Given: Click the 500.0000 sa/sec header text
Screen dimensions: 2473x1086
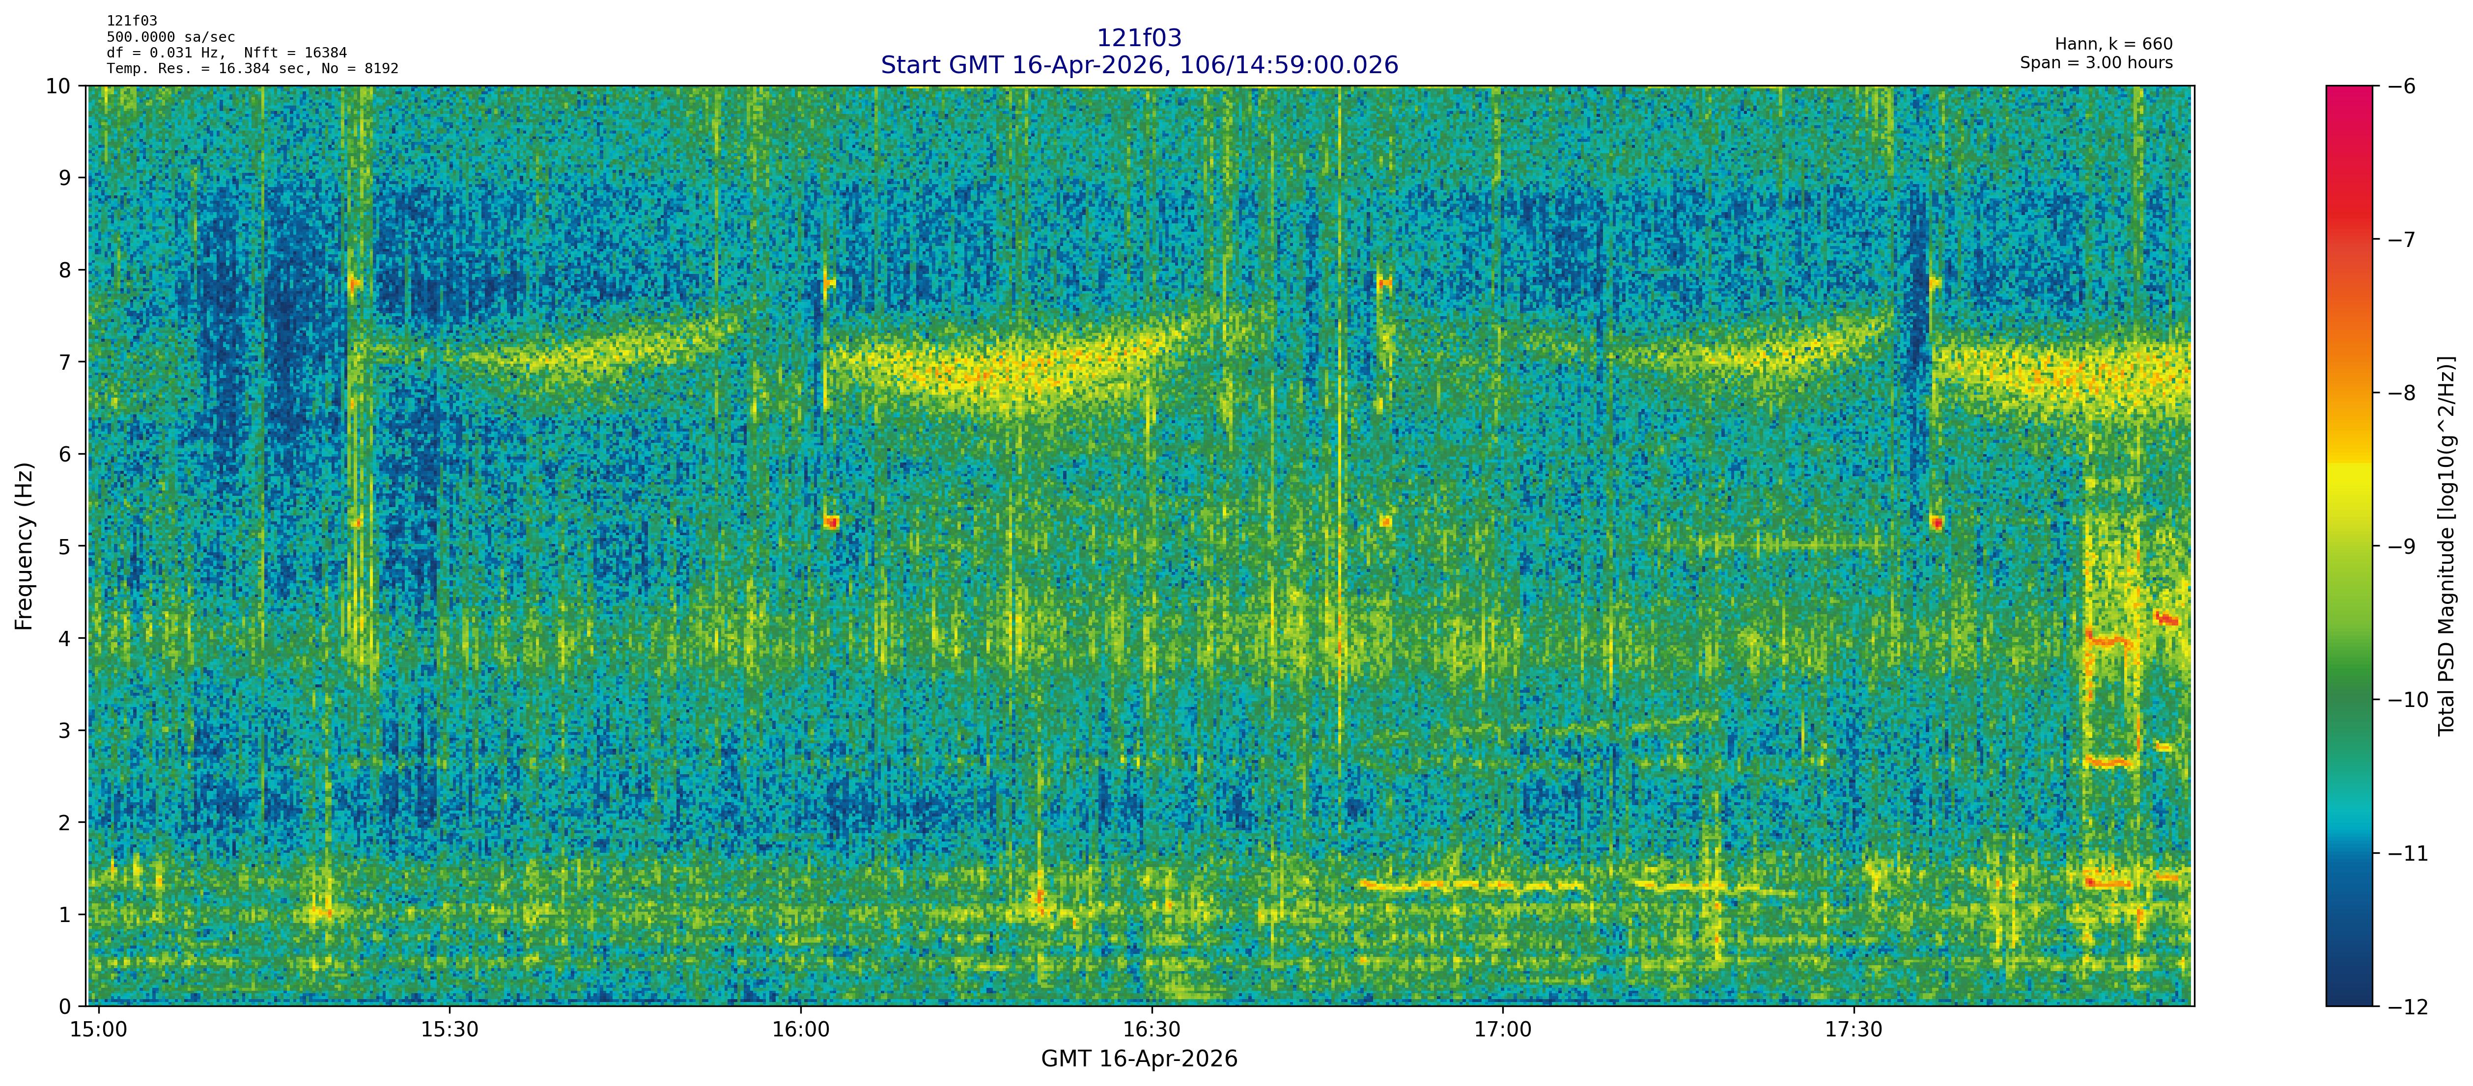Looking at the screenshot, I should (171, 37).
